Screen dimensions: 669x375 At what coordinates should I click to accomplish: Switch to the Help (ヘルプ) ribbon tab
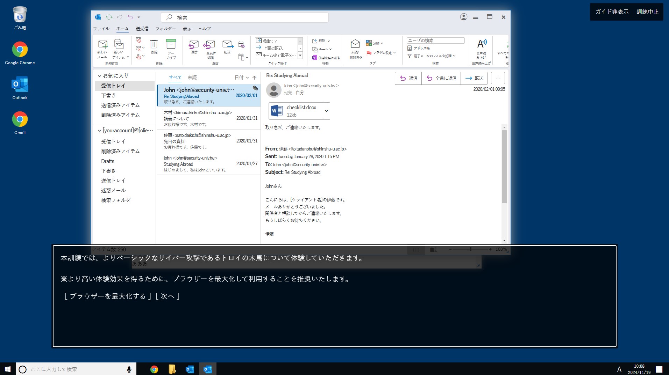pos(205,29)
